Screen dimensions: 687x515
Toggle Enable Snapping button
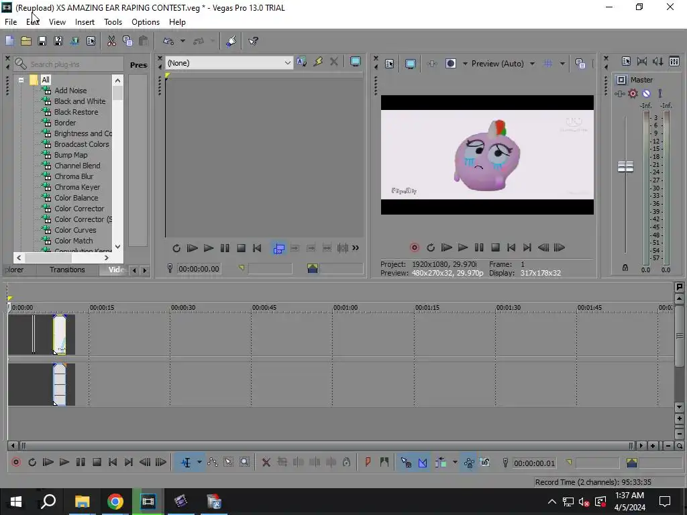coord(406,462)
